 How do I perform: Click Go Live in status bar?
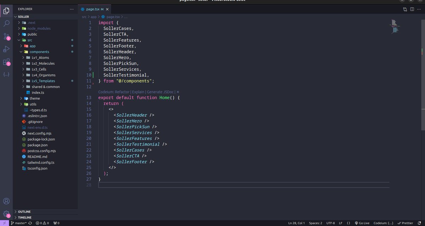[362, 223]
